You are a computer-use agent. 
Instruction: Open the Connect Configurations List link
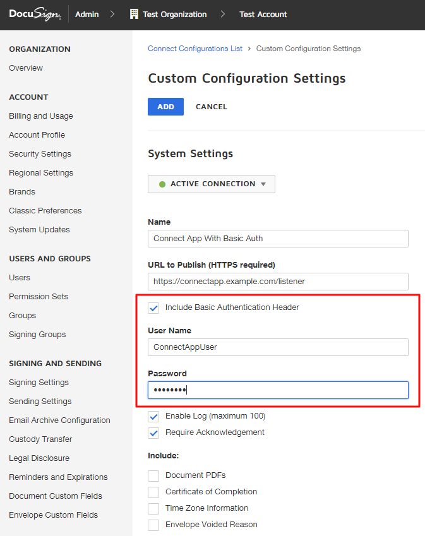point(195,48)
